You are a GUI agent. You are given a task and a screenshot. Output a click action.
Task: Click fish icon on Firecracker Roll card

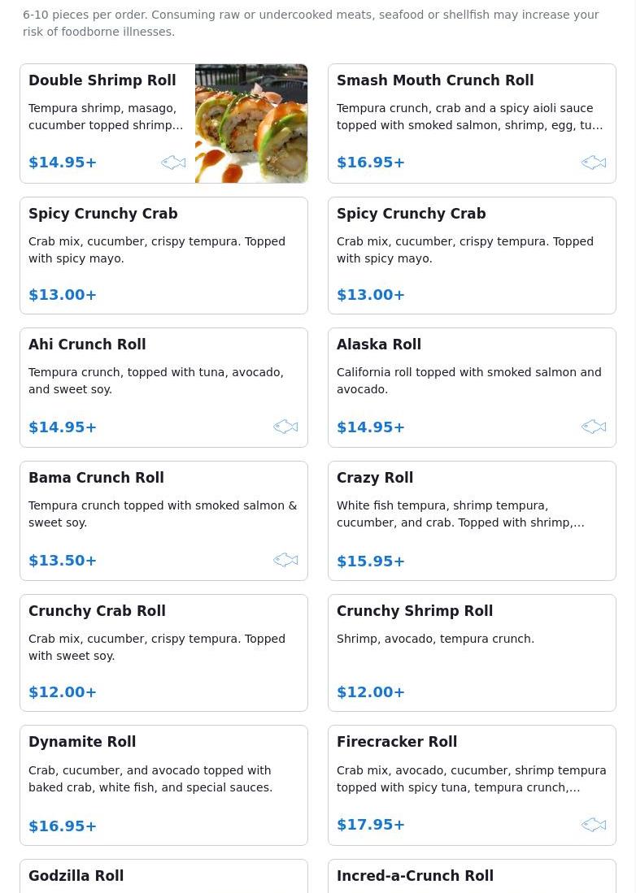594,825
